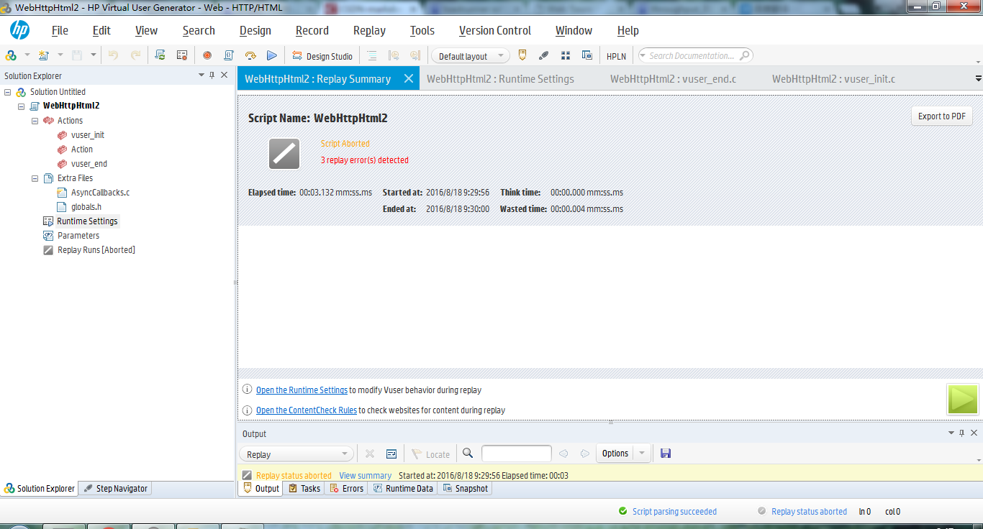Click the Options button in Output

[615, 454]
